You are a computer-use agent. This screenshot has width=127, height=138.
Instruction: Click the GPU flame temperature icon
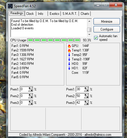[69, 46]
